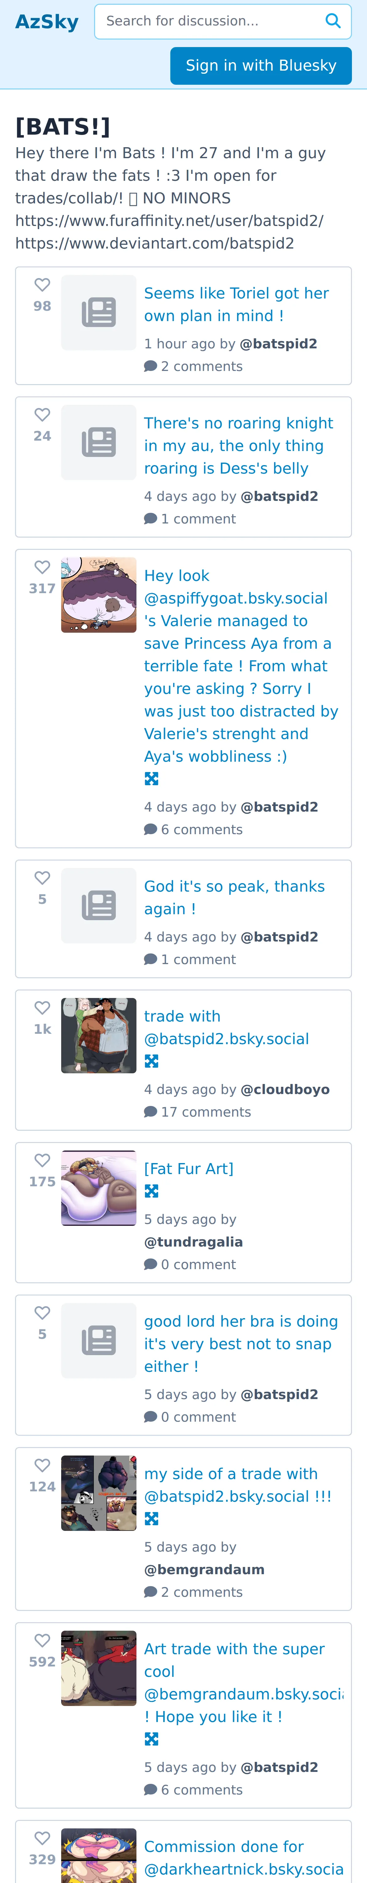Open the good lord her bra post
This screenshot has height=1883, width=367.
tap(241, 1344)
